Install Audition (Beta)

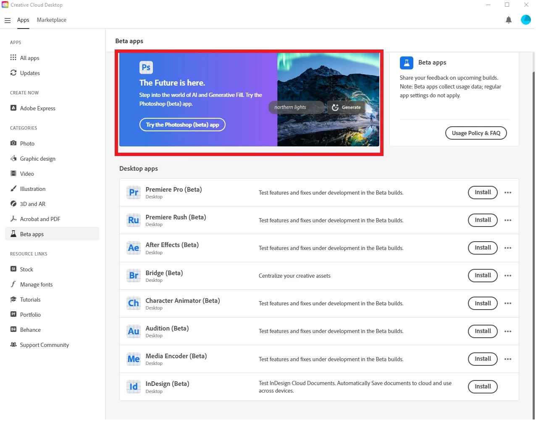483,331
